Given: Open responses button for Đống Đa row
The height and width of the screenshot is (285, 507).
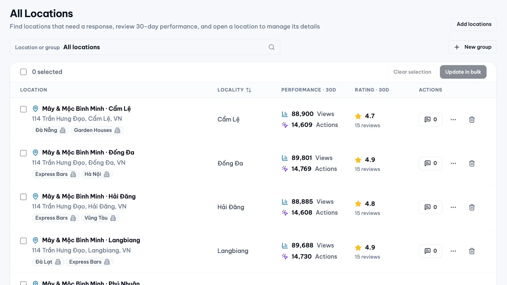Looking at the screenshot, I should pos(430,163).
